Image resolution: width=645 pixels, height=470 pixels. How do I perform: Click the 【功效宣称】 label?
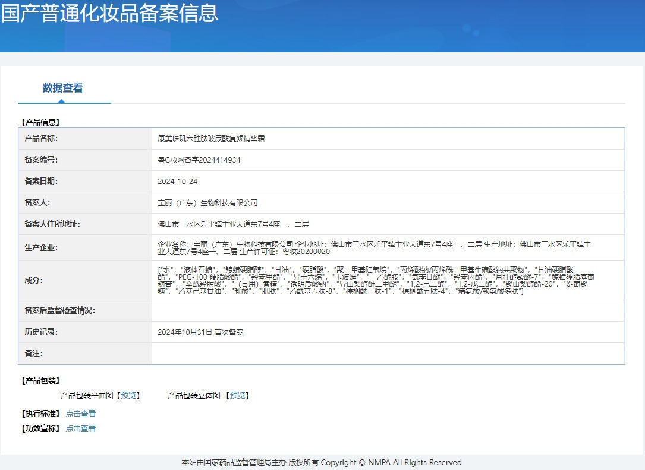point(41,428)
